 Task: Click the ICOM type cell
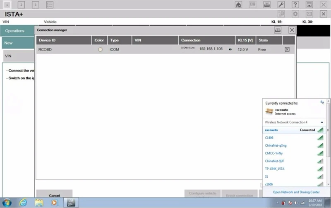pos(114,49)
